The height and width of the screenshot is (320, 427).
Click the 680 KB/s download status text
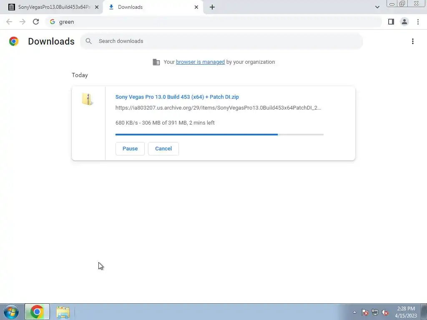(x=165, y=123)
